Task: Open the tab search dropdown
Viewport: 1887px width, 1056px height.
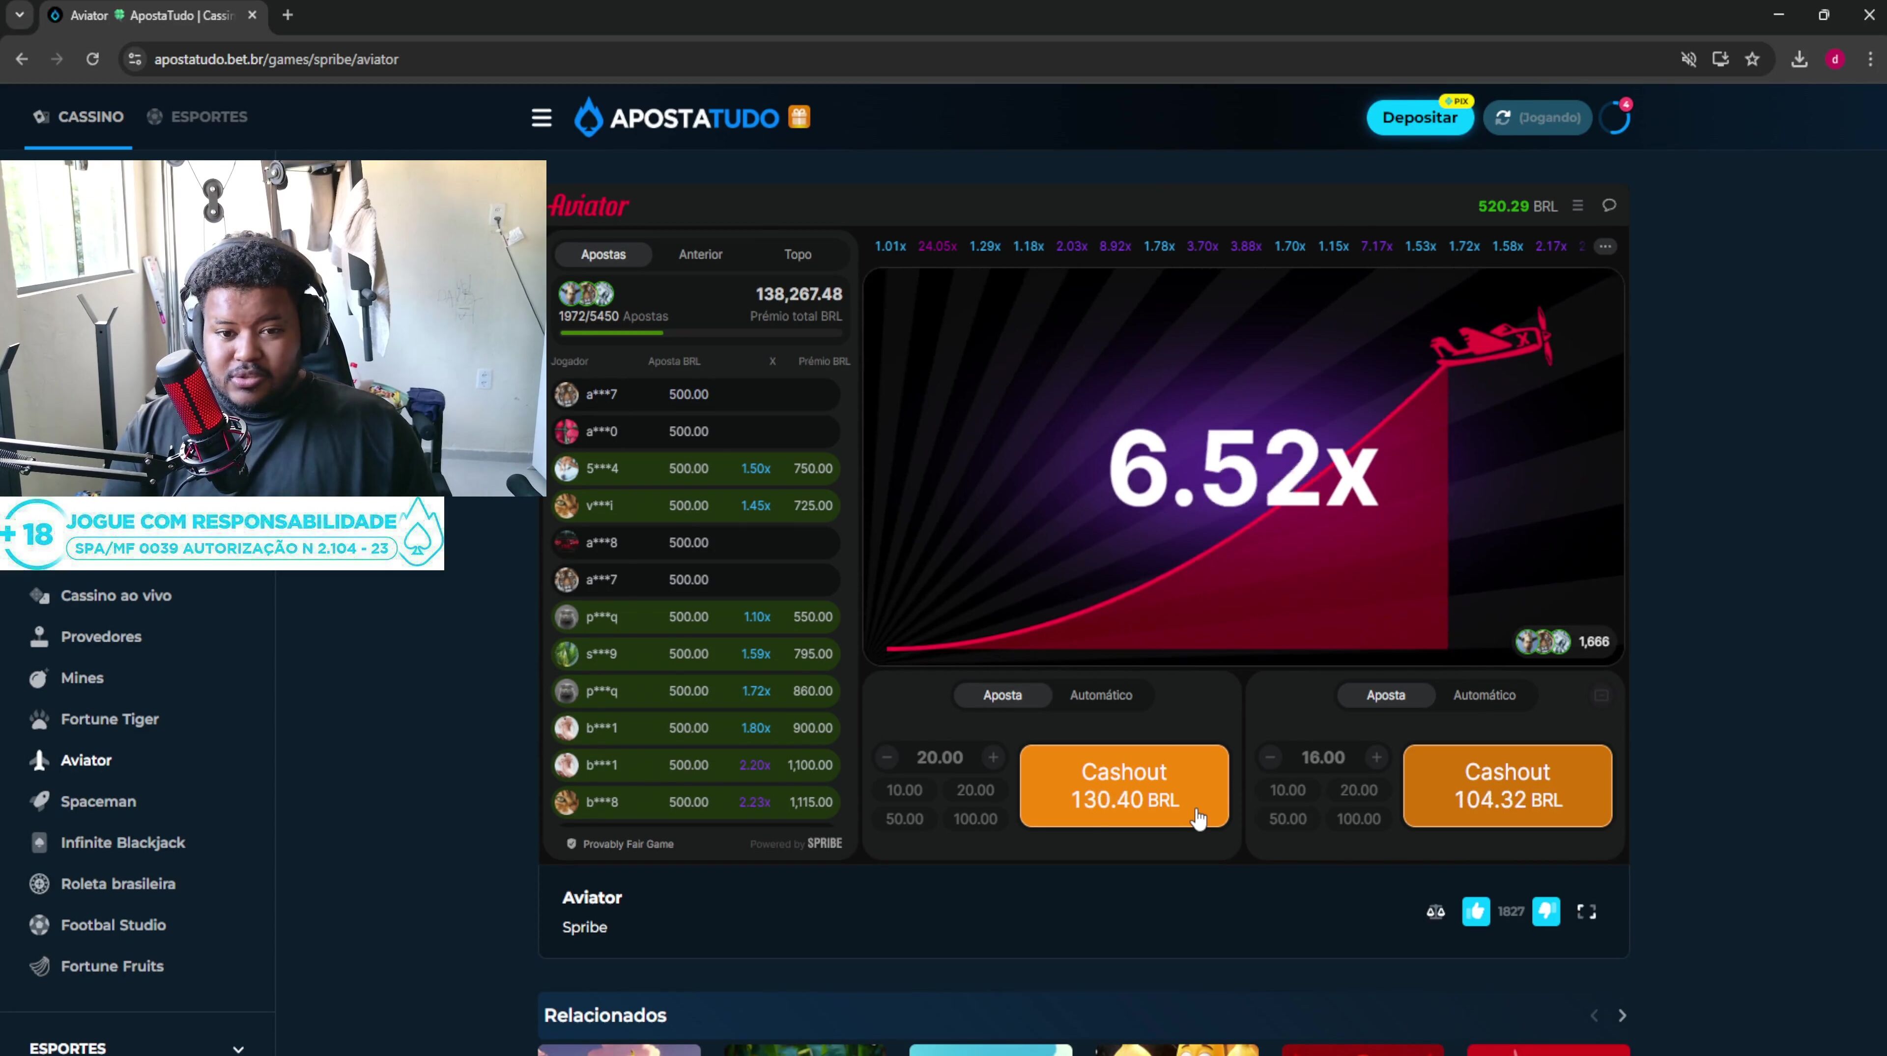Action: [x=20, y=15]
